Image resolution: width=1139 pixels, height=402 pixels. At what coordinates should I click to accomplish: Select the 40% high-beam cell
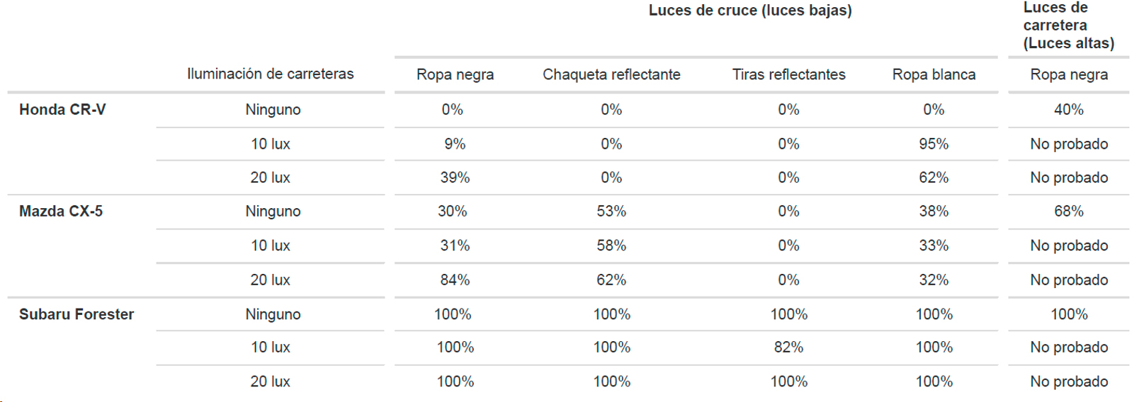(x=1068, y=110)
